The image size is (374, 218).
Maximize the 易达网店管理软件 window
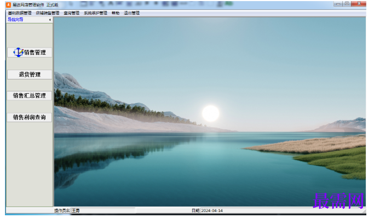(x=347, y=4)
